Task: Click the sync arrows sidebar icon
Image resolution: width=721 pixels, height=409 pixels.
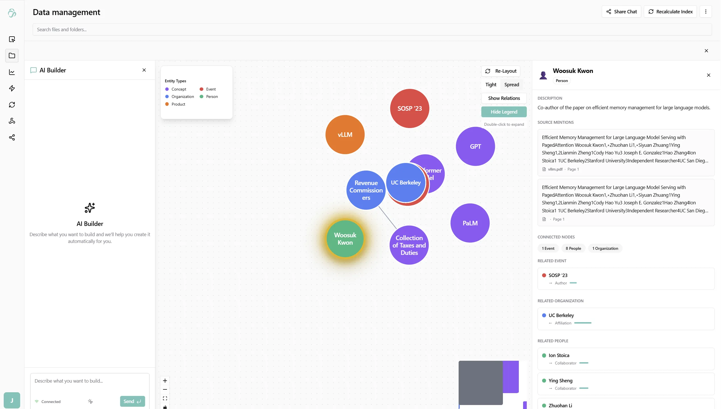Action: point(12,105)
